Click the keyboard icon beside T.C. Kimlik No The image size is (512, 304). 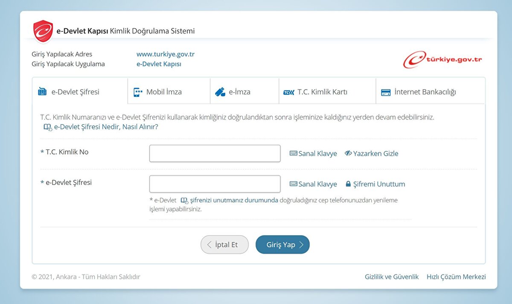tap(294, 153)
